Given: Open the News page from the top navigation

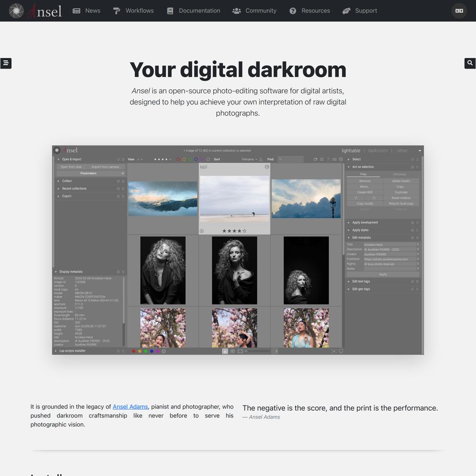Looking at the screenshot, I should (87, 10).
